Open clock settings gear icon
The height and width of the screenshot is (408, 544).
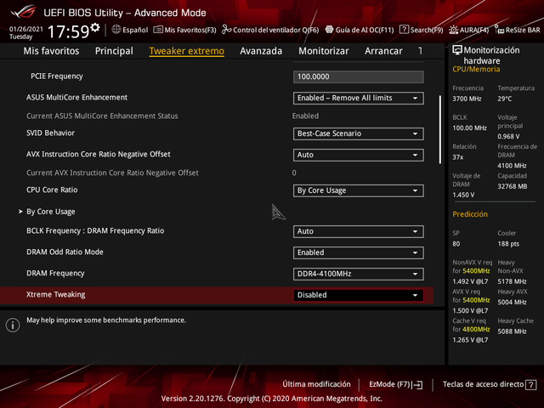click(95, 27)
